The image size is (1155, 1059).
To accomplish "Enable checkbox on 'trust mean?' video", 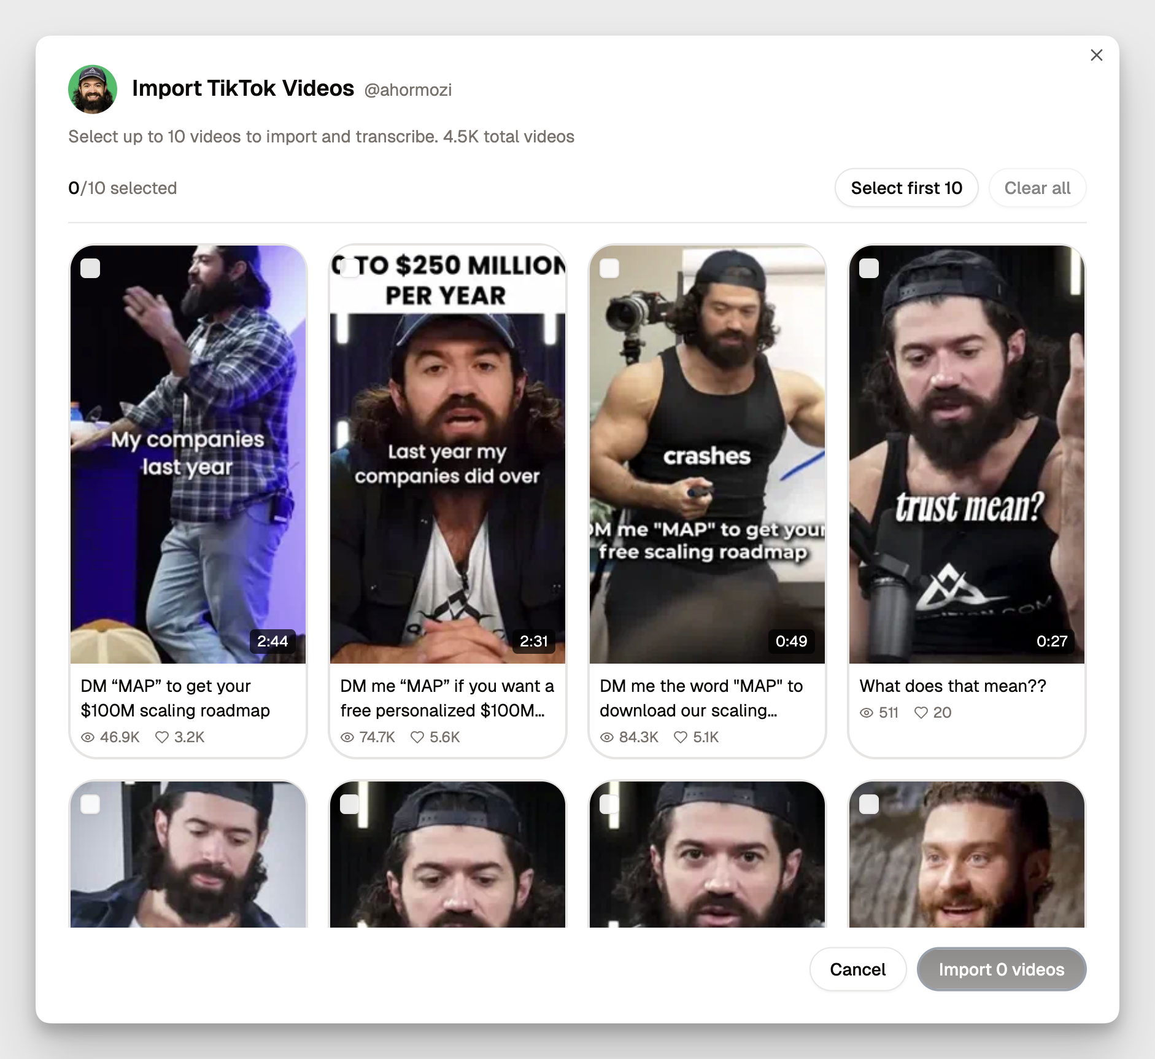I will tap(869, 268).
